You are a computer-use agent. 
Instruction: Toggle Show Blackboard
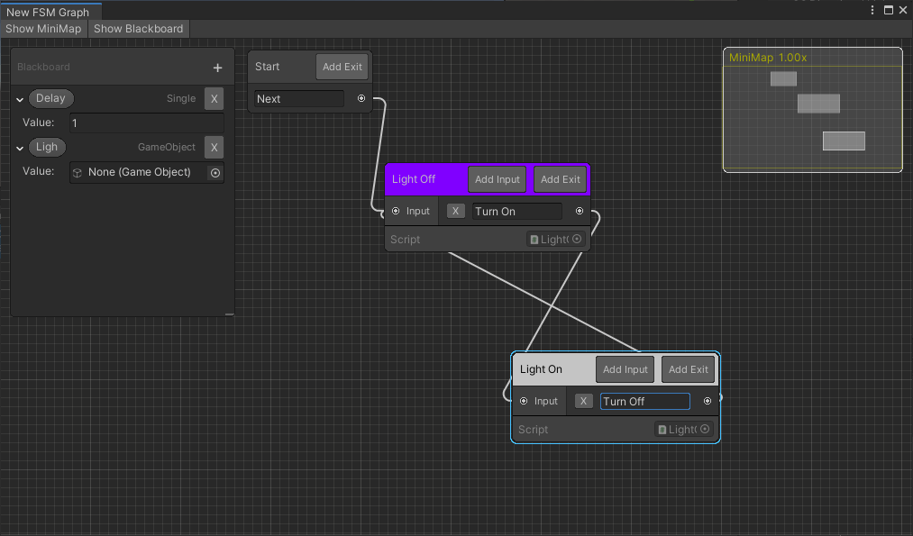[x=137, y=28]
